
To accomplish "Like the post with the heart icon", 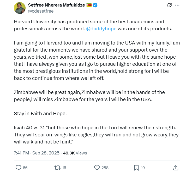I will 97,168.
